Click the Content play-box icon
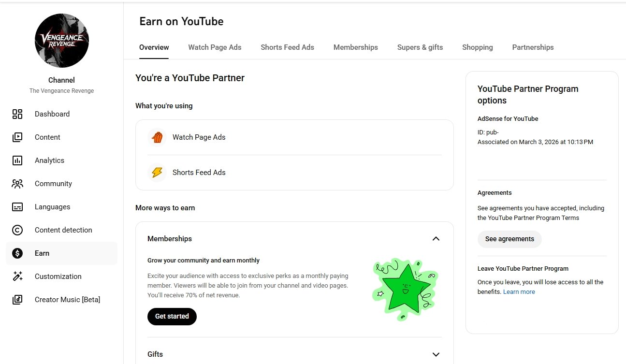The image size is (626, 364). click(17, 137)
